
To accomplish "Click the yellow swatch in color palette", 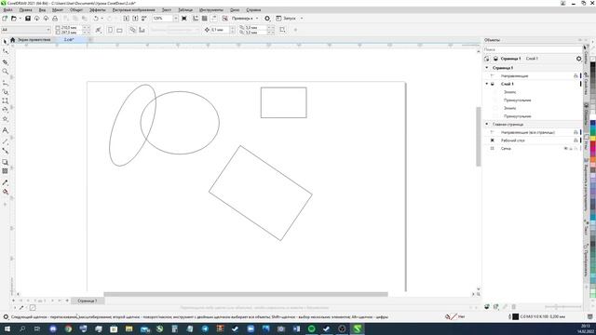I will coord(592,139).
